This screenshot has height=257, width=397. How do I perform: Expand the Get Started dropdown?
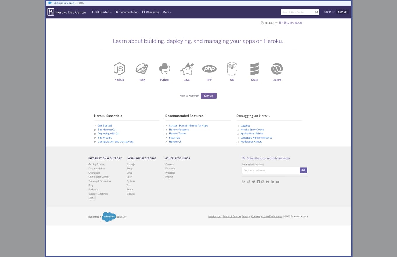click(101, 12)
